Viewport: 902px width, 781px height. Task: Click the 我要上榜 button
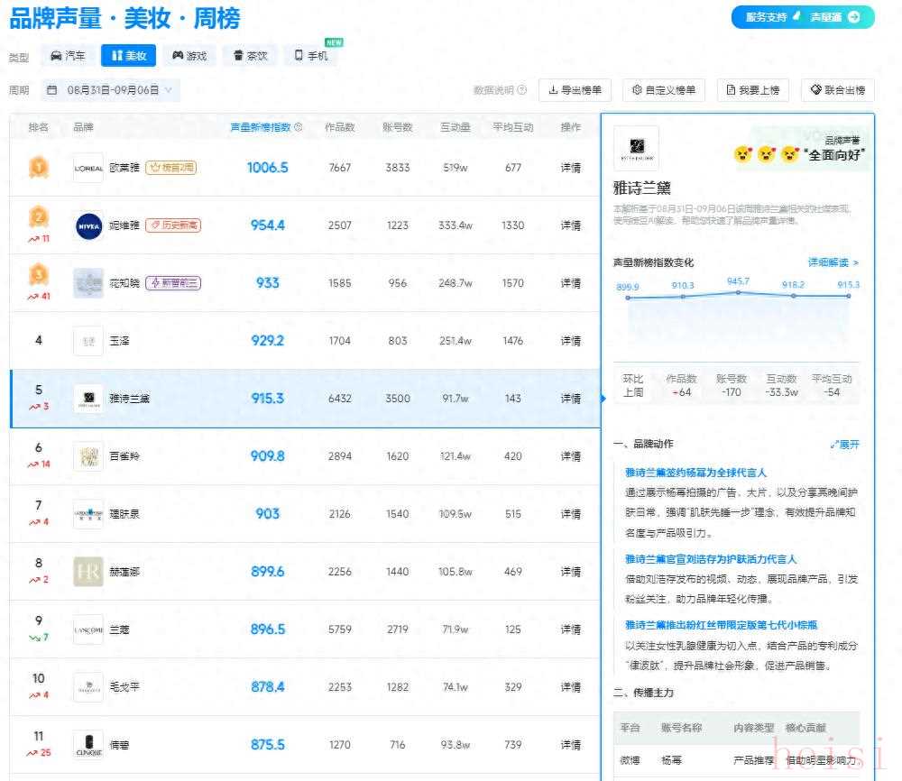752,90
